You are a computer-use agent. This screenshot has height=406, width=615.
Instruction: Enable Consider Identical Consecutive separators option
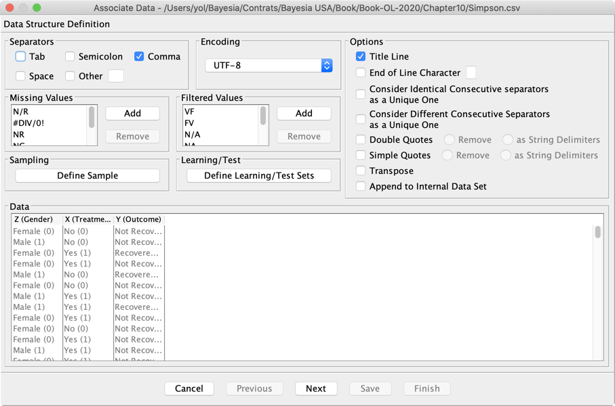361,94
